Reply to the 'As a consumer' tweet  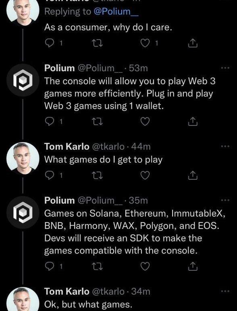click(49, 43)
